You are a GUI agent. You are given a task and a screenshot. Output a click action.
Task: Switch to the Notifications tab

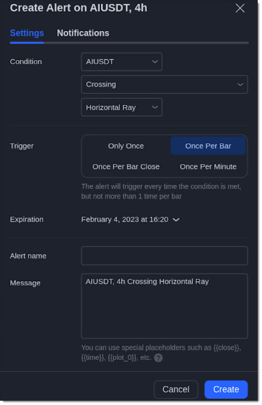tap(83, 33)
